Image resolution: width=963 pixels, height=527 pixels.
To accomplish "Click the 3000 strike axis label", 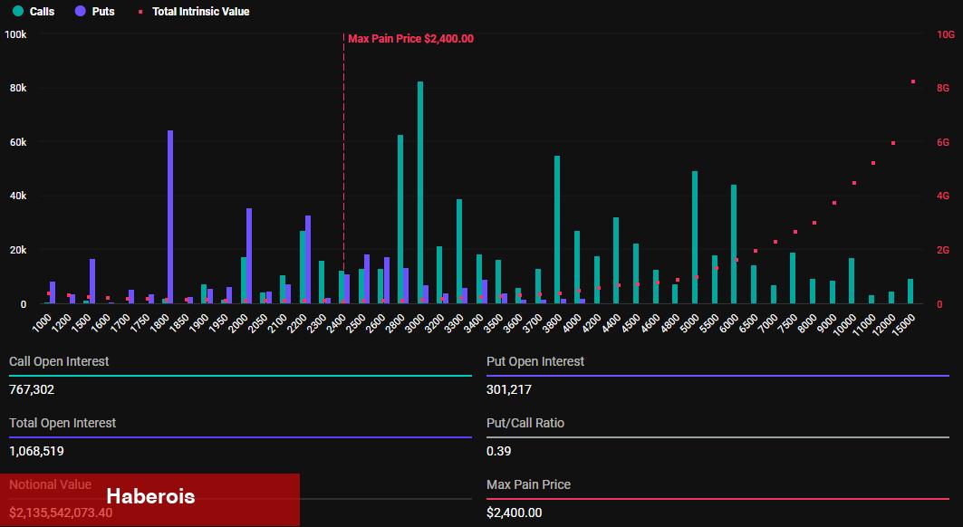I will click(x=415, y=323).
